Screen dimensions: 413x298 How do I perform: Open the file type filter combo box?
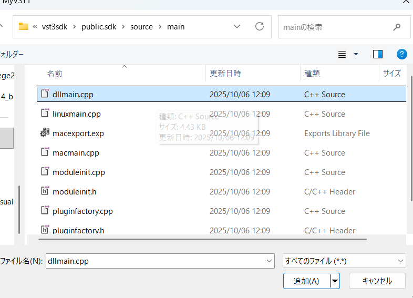(344, 261)
